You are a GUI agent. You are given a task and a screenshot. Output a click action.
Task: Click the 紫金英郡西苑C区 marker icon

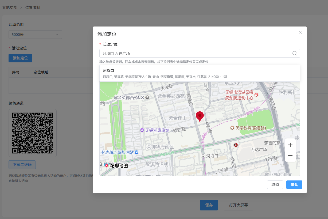(147, 97)
